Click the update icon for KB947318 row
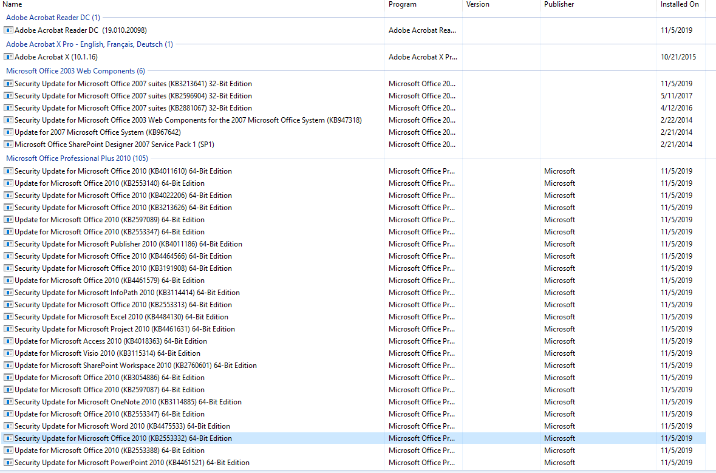This screenshot has height=473, width=716. click(x=9, y=120)
